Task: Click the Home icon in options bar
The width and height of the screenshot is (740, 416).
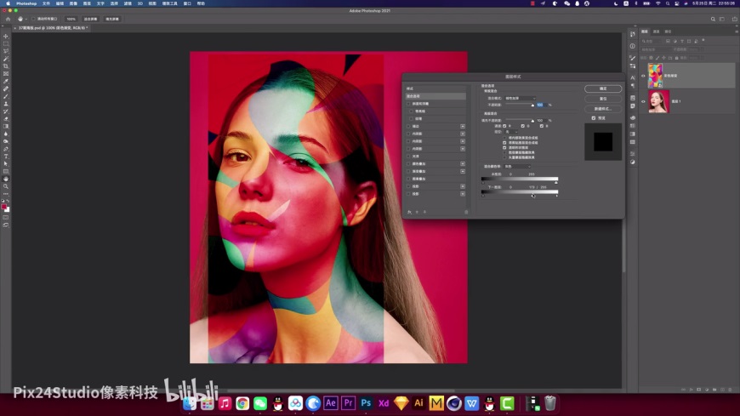Action: click(x=8, y=18)
